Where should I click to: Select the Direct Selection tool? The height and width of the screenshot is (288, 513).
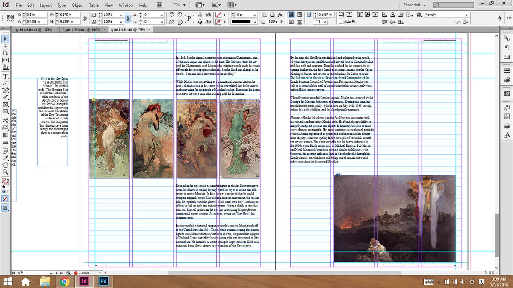tap(6, 46)
